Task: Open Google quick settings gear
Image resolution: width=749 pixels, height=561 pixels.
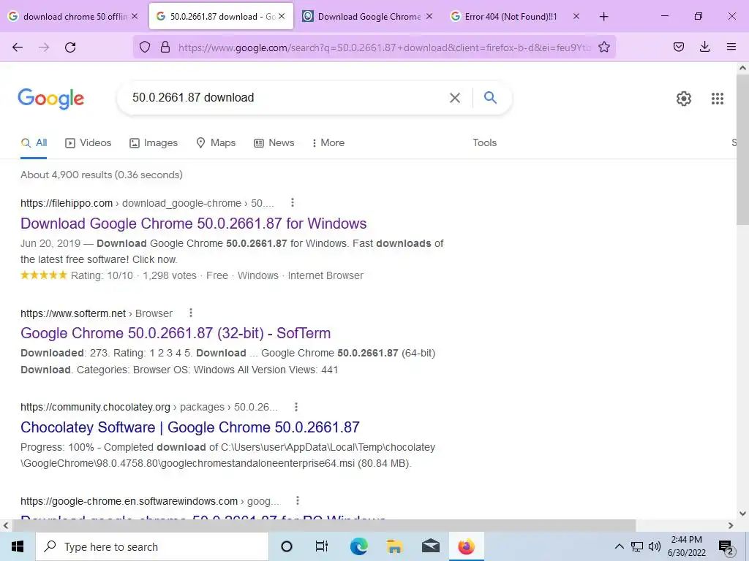Action: (x=684, y=99)
